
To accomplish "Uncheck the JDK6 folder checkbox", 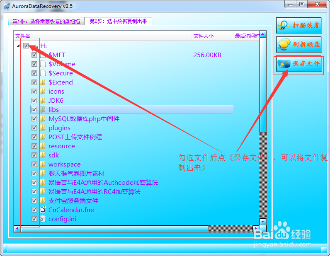I will [x=34, y=100].
